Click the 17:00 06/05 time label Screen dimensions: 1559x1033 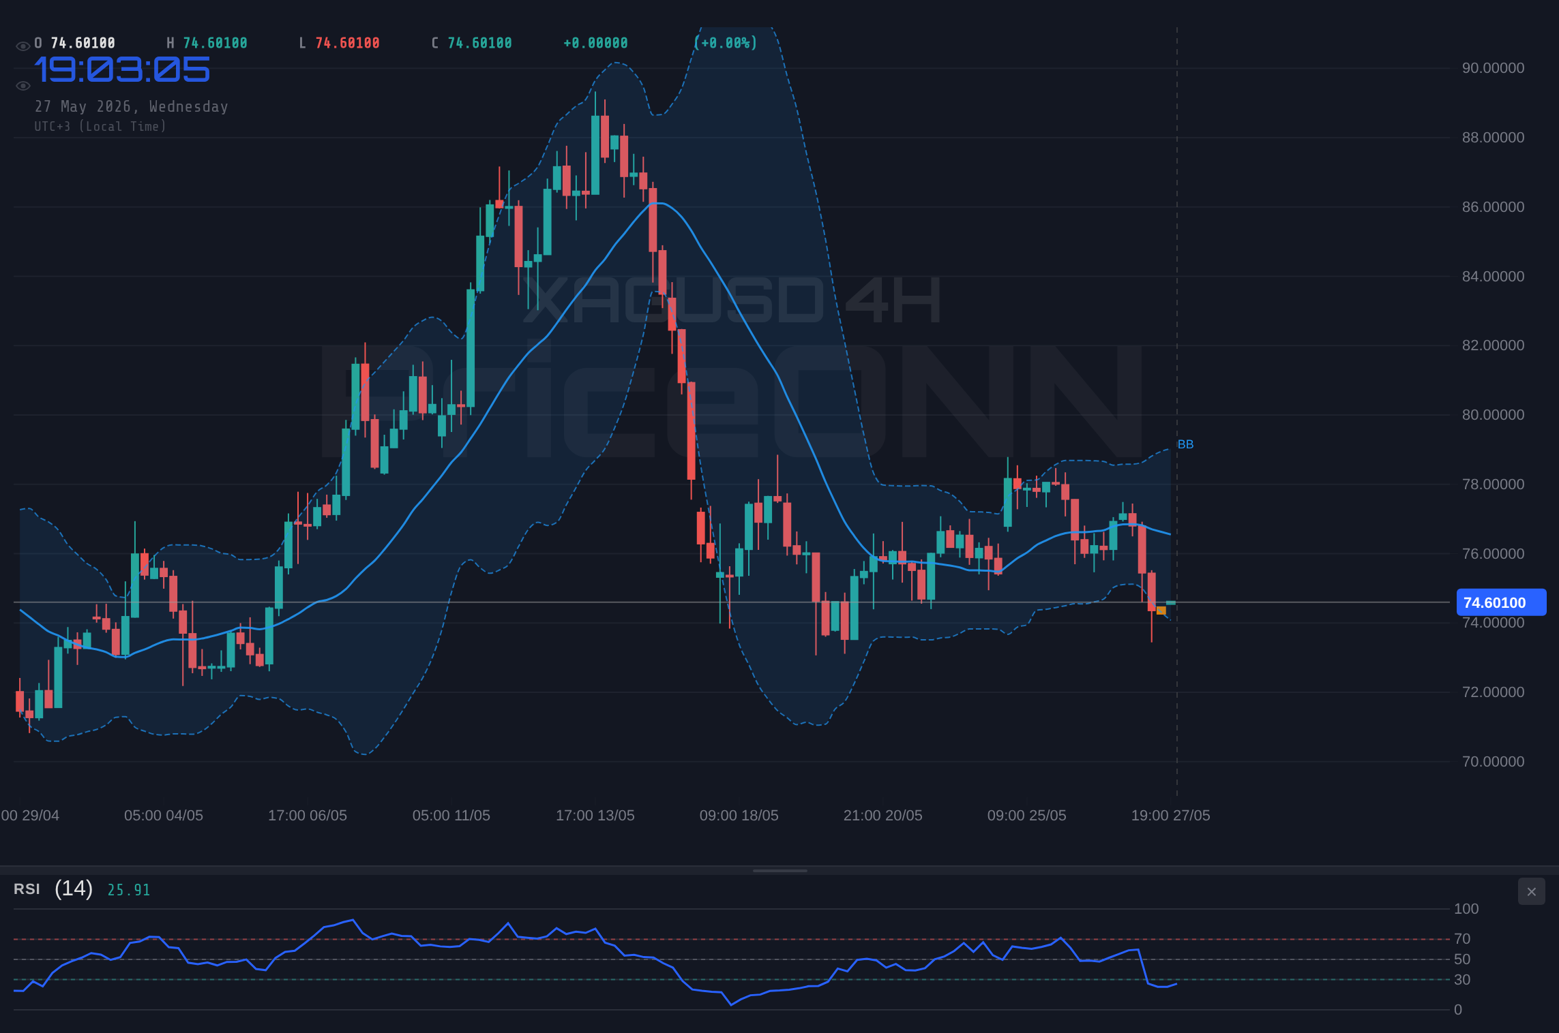click(x=308, y=816)
